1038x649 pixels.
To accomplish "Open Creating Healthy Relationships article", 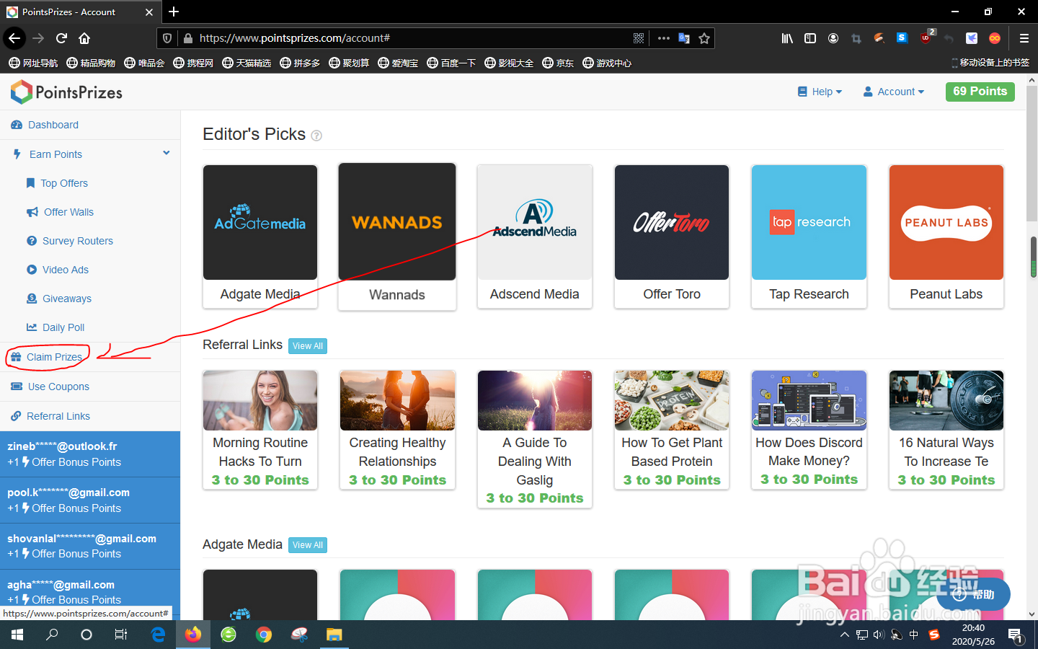I will [x=397, y=431].
